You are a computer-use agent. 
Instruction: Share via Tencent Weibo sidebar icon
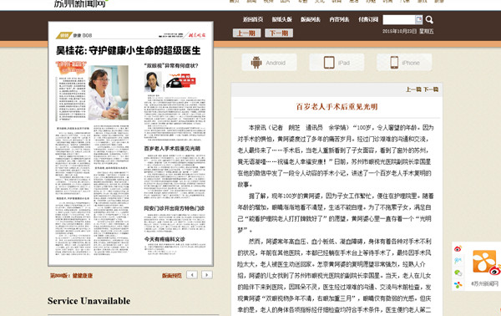458,261
